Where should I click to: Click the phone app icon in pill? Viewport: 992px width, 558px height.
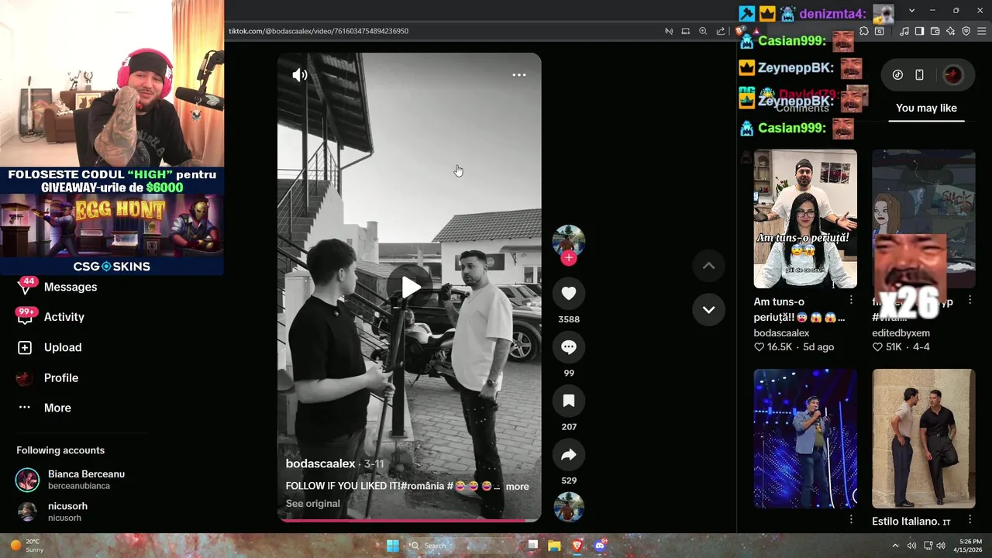(919, 75)
